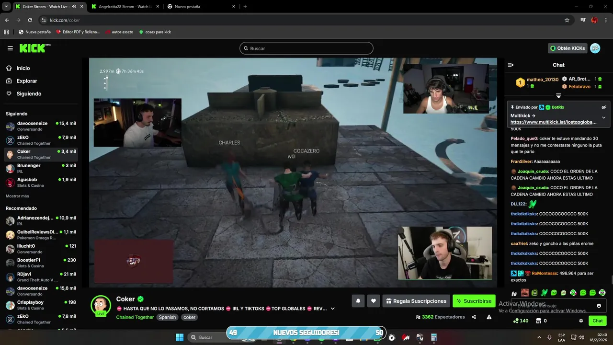This screenshot has height=345, width=613.
Task: Bookmark this page star icon
Action: pyautogui.click(x=567, y=20)
